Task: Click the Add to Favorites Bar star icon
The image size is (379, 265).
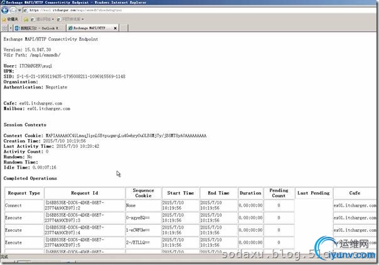Action: coord(26,19)
